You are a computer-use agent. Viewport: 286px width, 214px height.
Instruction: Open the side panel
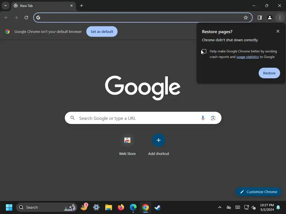click(260, 18)
